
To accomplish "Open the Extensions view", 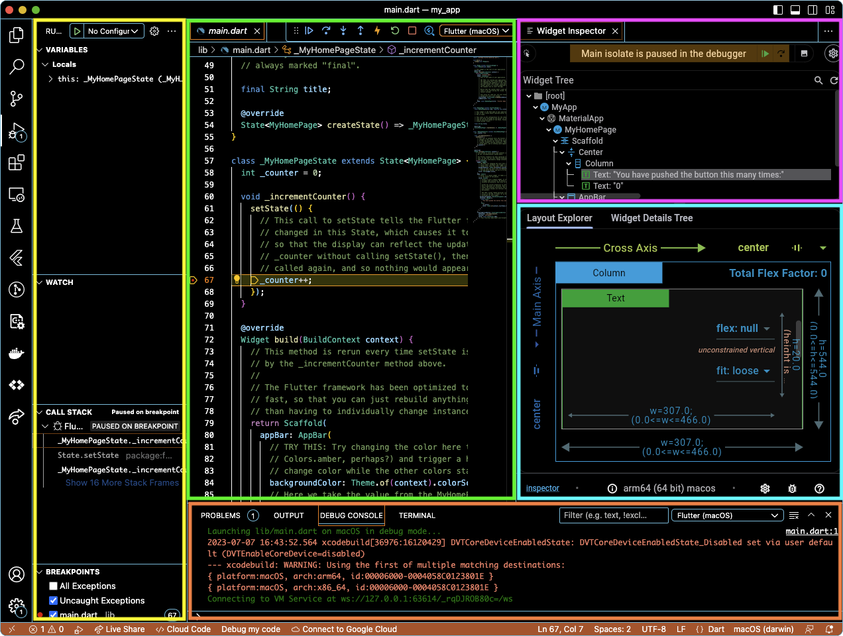I will click(16, 162).
